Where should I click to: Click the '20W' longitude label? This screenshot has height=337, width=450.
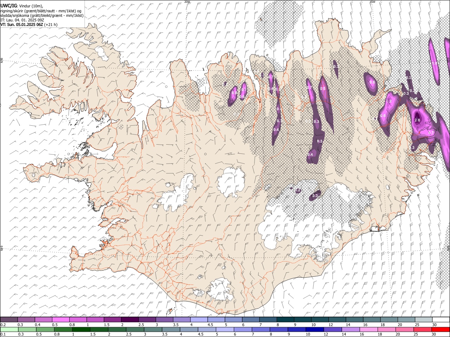click(x=187, y=2)
